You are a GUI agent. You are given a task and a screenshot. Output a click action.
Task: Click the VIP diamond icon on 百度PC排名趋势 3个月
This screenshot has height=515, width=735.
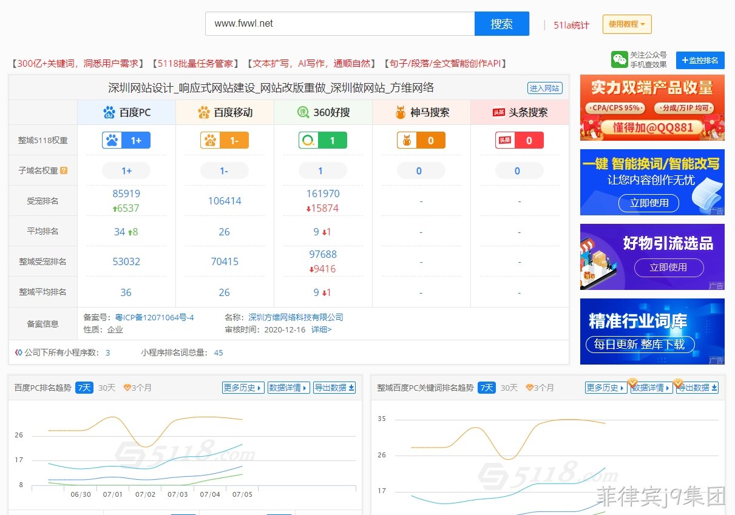coord(127,388)
